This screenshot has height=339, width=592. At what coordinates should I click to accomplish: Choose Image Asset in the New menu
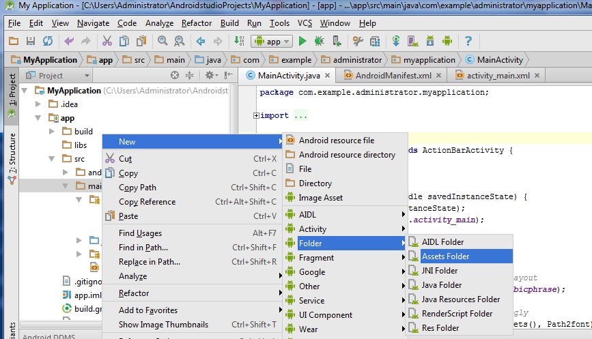(x=320, y=198)
